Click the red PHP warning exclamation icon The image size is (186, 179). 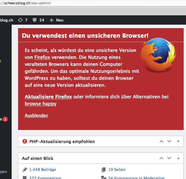tap(25, 141)
